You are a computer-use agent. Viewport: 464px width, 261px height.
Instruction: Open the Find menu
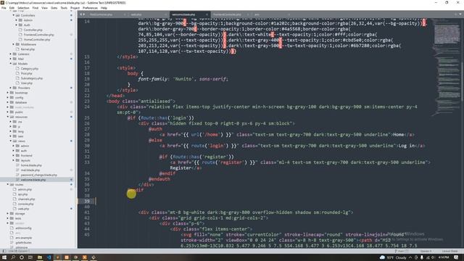pos(36,8)
